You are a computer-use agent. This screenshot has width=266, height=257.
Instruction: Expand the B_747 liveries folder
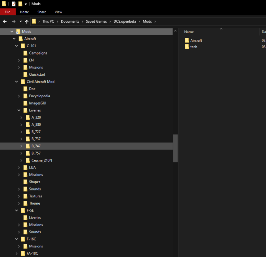21,146
